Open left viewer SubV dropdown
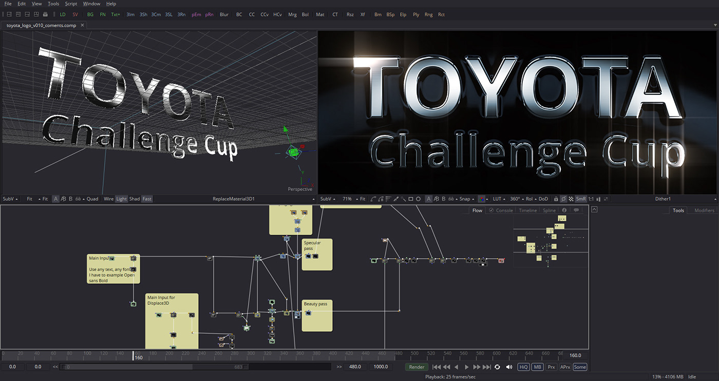This screenshot has height=381, width=719. (x=10, y=199)
